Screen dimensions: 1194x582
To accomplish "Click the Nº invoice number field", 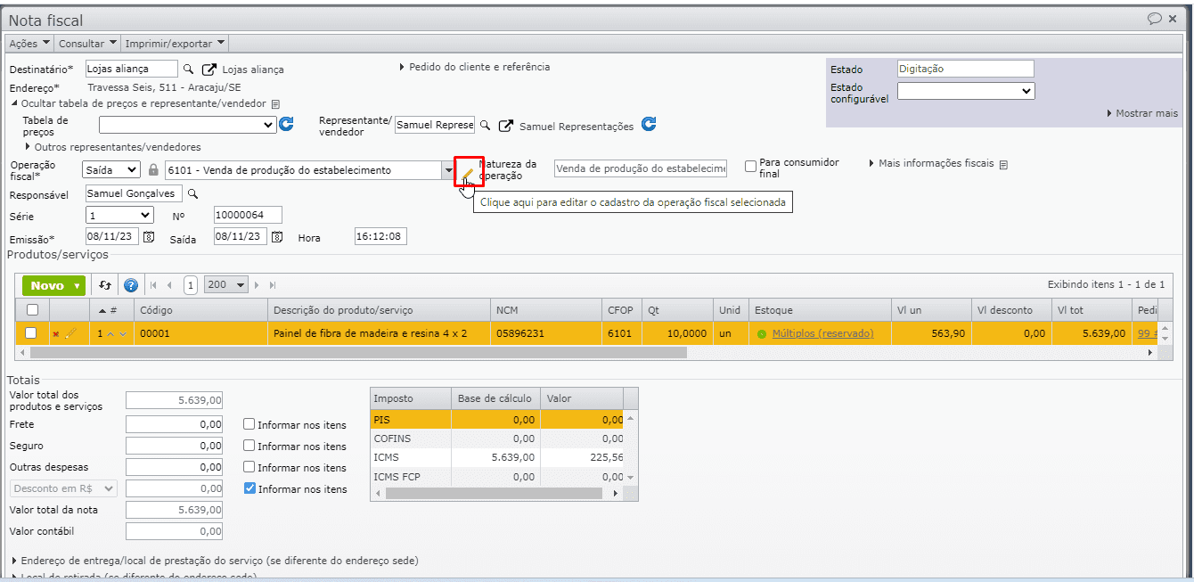I will [248, 215].
